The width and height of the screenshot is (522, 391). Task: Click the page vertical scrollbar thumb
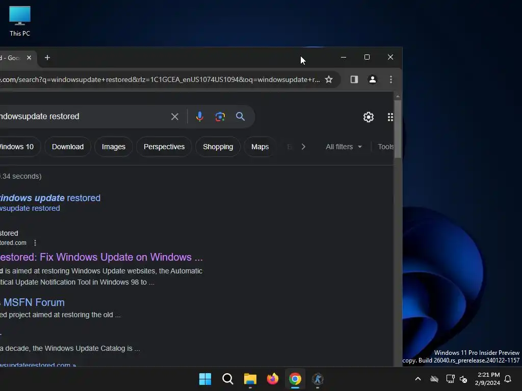pos(398,129)
